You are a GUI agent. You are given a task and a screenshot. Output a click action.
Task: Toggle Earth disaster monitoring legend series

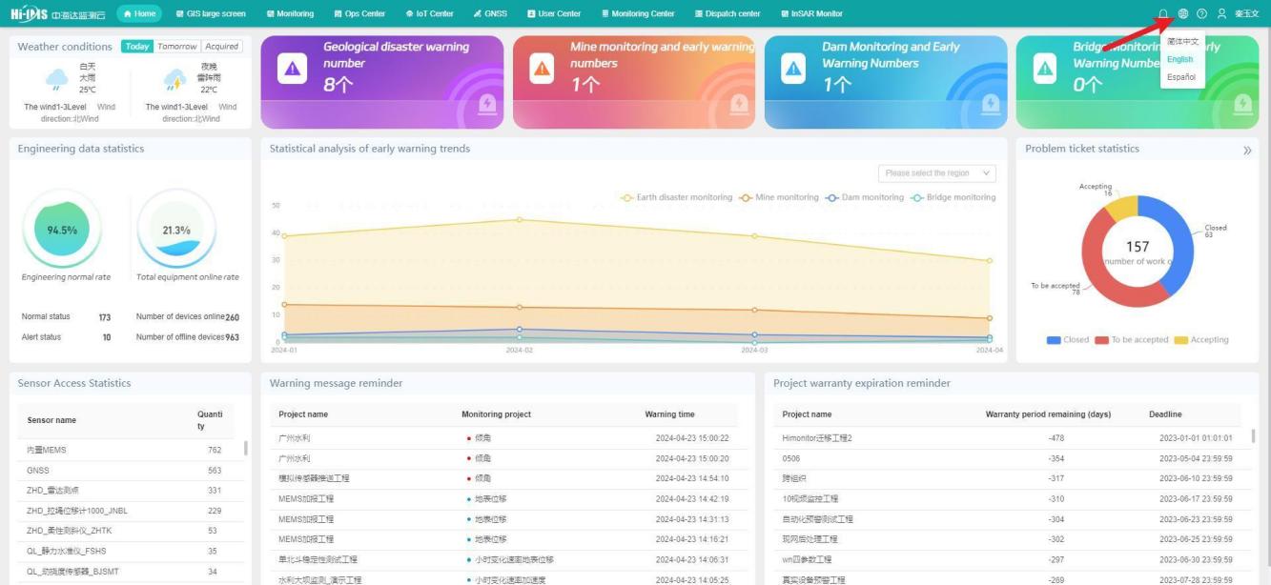click(x=676, y=197)
